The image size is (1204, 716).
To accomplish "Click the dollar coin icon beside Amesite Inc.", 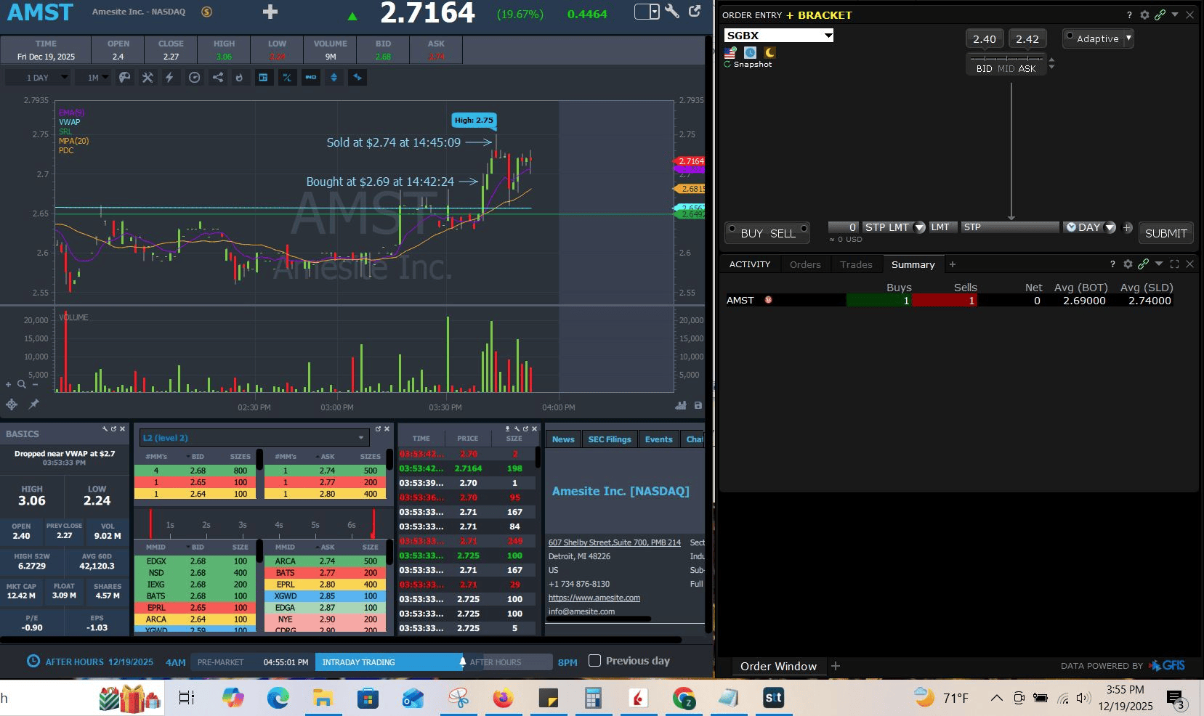I will point(206,12).
